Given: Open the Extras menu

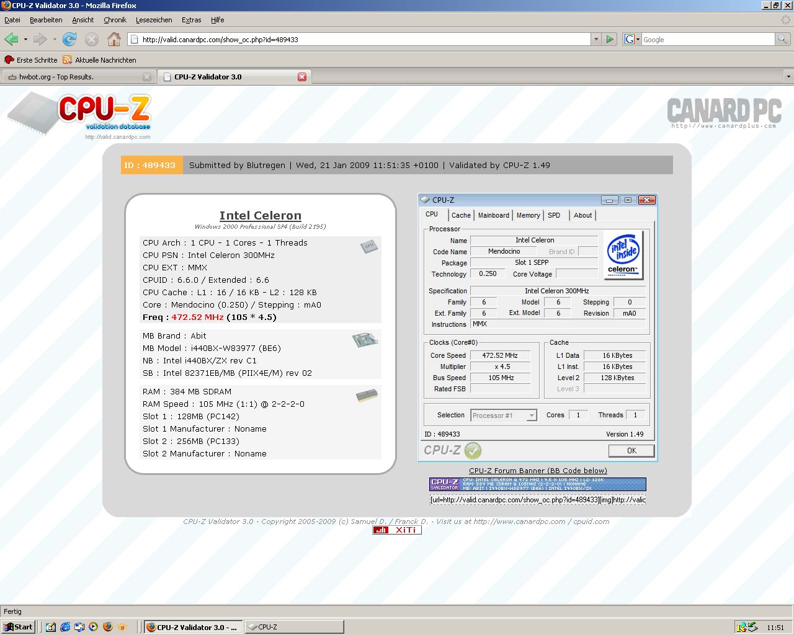Looking at the screenshot, I should point(192,20).
